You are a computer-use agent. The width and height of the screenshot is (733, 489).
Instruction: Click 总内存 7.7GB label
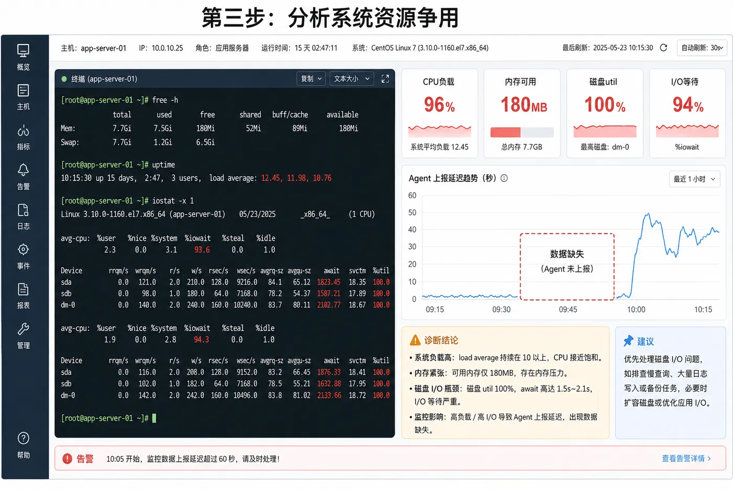pyautogui.click(x=522, y=147)
